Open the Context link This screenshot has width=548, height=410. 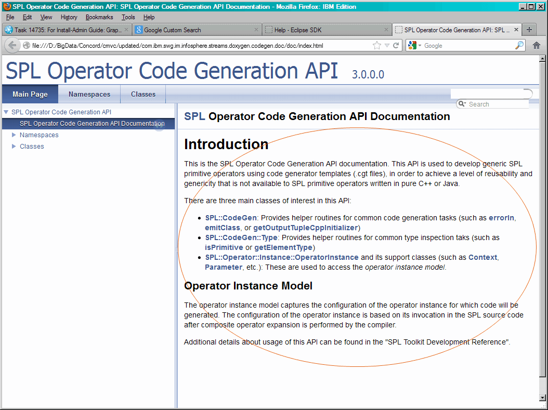coord(482,257)
